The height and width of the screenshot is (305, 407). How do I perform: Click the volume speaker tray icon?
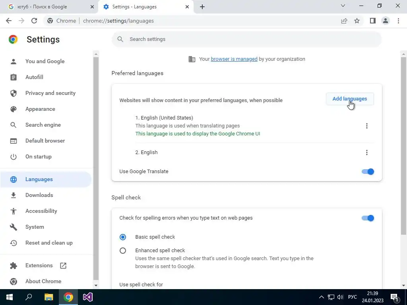pos(340,297)
